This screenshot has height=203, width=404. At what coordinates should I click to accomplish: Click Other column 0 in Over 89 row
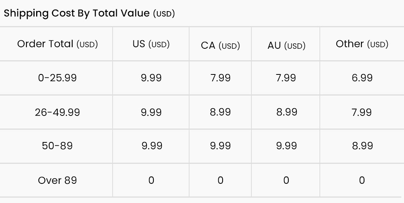click(362, 180)
